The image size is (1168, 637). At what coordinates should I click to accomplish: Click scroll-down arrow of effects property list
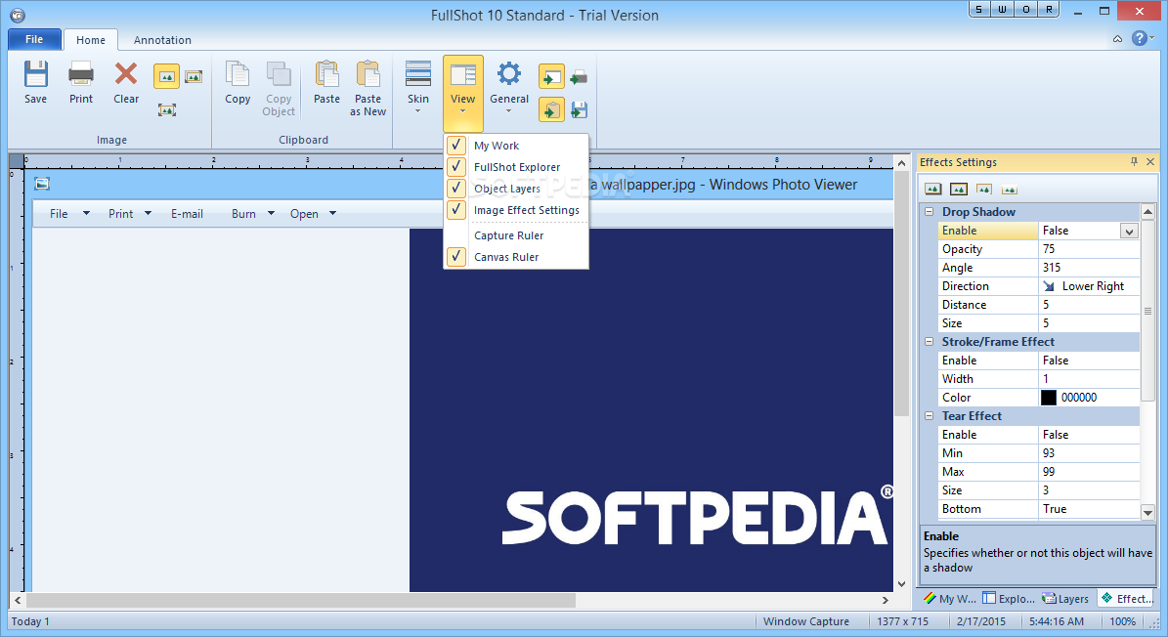pos(1147,512)
